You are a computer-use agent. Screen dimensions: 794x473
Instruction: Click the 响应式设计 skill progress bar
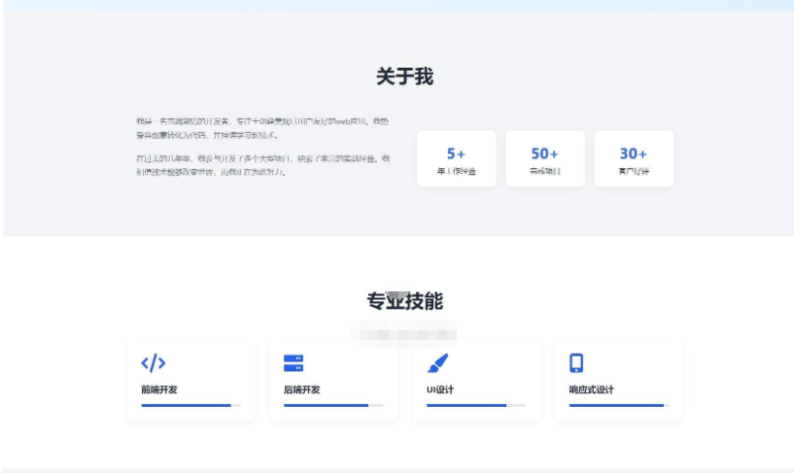click(619, 405)
